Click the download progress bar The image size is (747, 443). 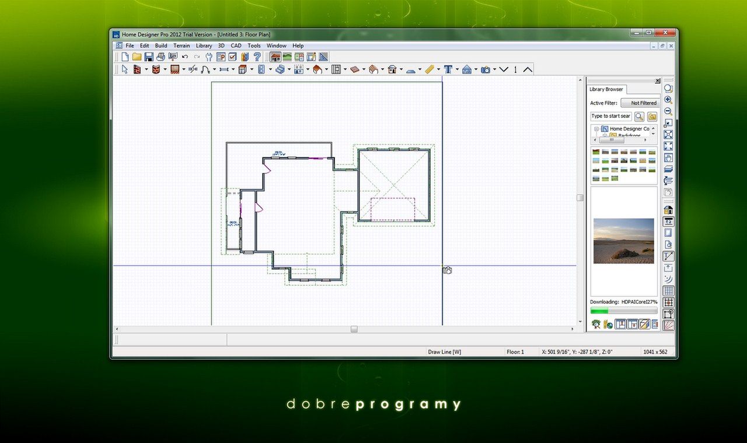(x=624, y=311)
